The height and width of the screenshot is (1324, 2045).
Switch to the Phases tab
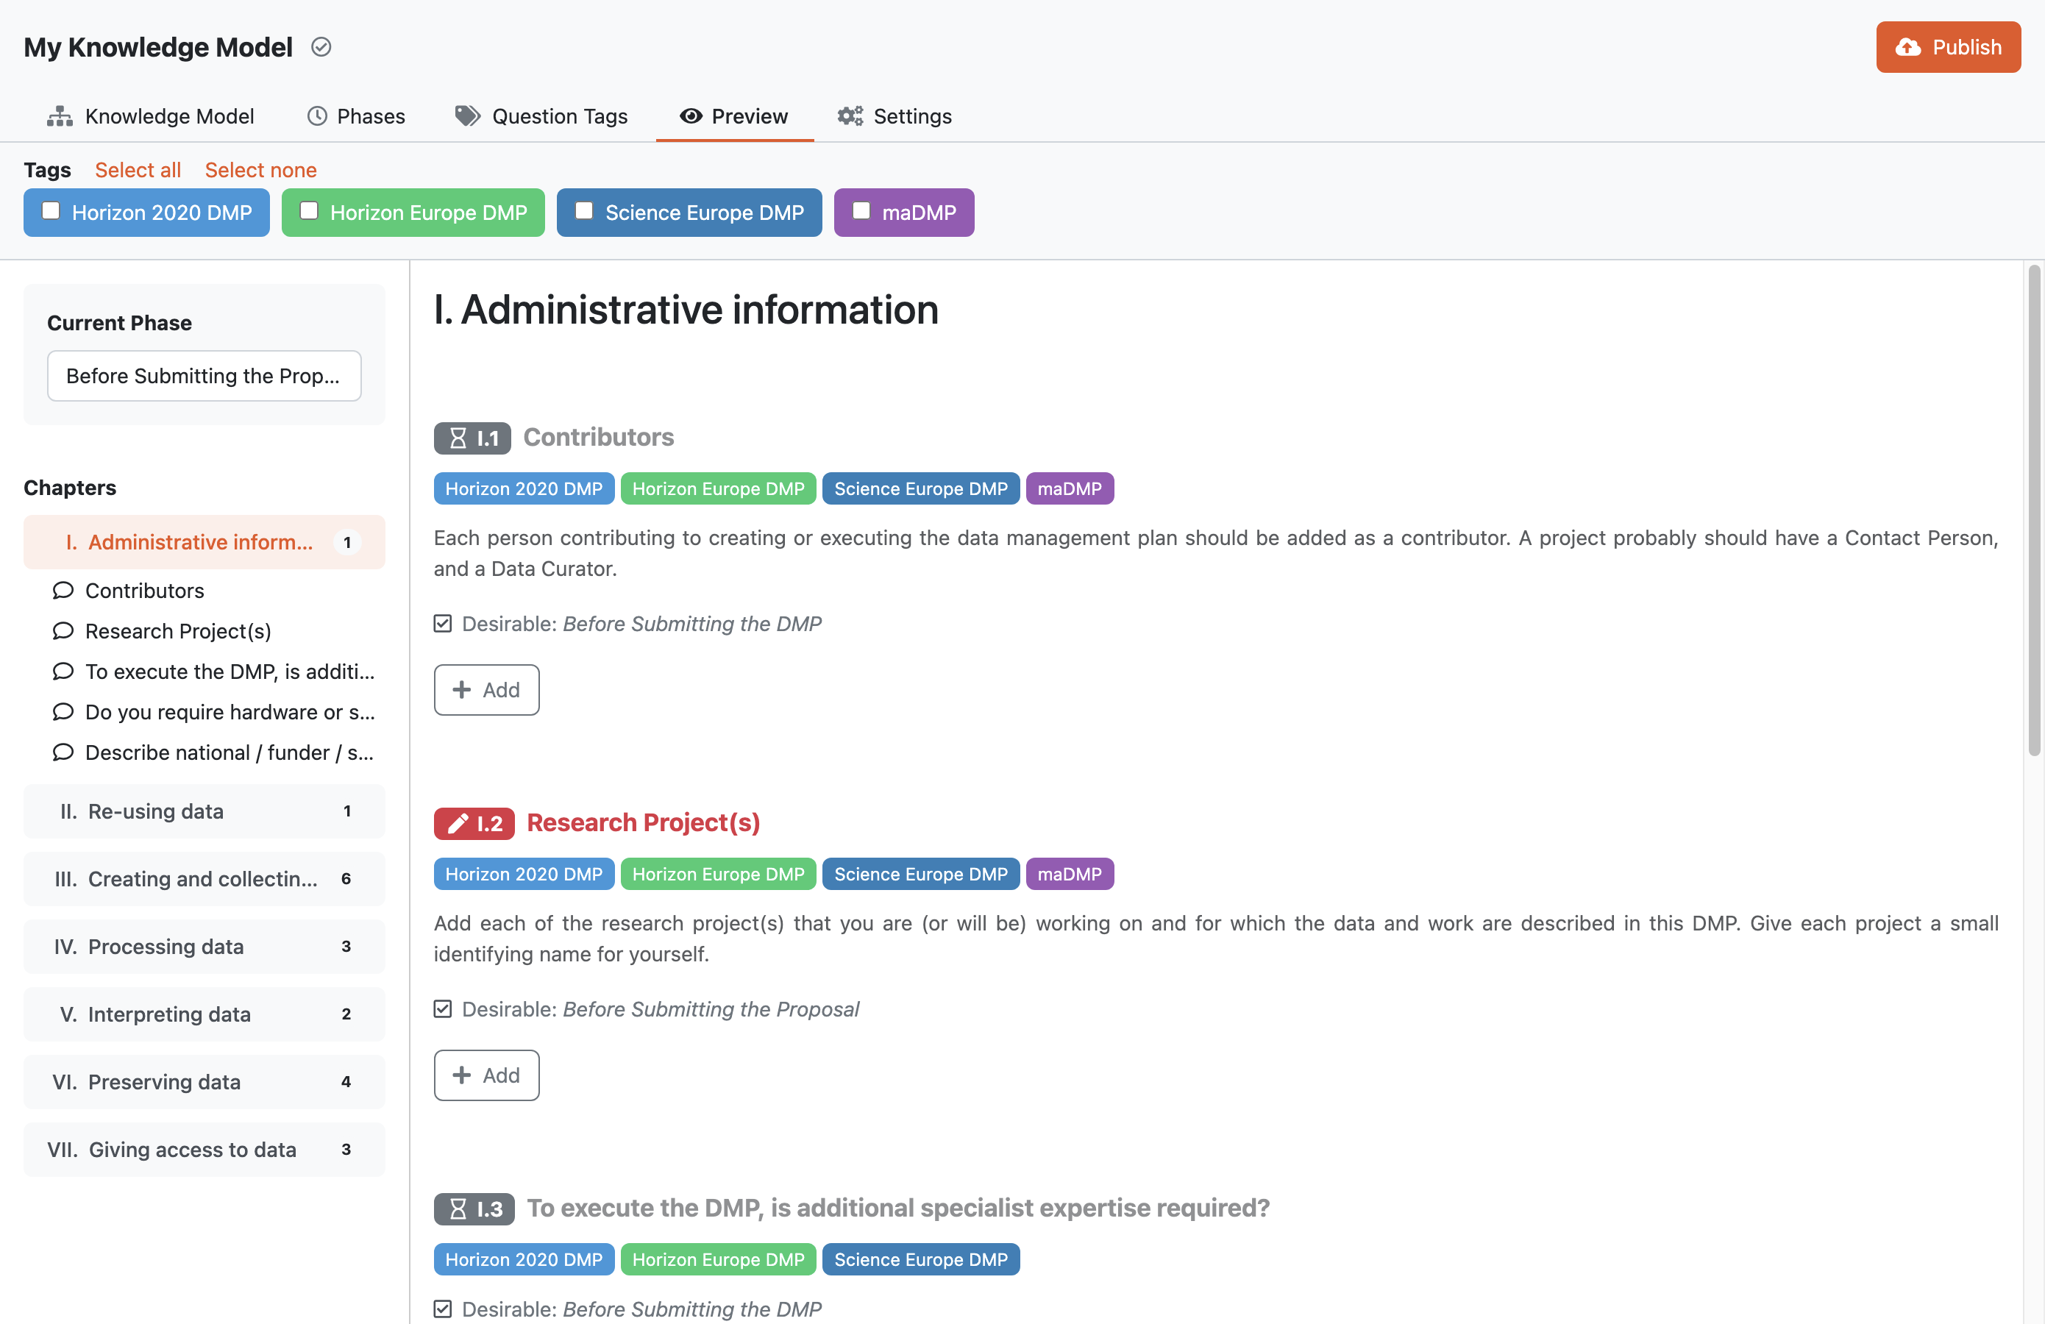click(x=357, y=116)
